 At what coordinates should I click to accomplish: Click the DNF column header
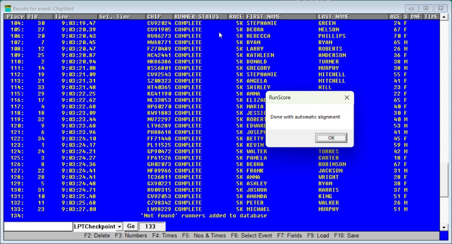coord(416,17)
